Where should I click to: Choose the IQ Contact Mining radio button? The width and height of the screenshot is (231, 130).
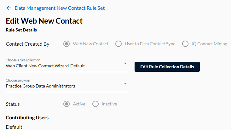click(x=185, y=44)
